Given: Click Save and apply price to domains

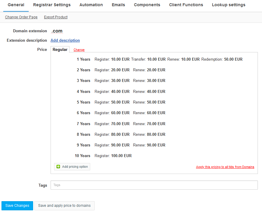Looking at the screenshot, I should point(64,205).
